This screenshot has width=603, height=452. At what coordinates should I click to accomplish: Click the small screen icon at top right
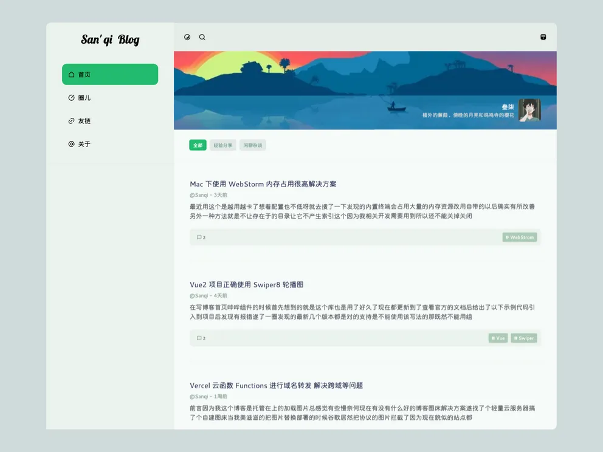[543, 37]
